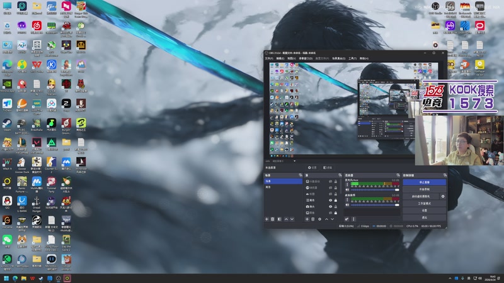Open Settings button in Controls dock

424,211
